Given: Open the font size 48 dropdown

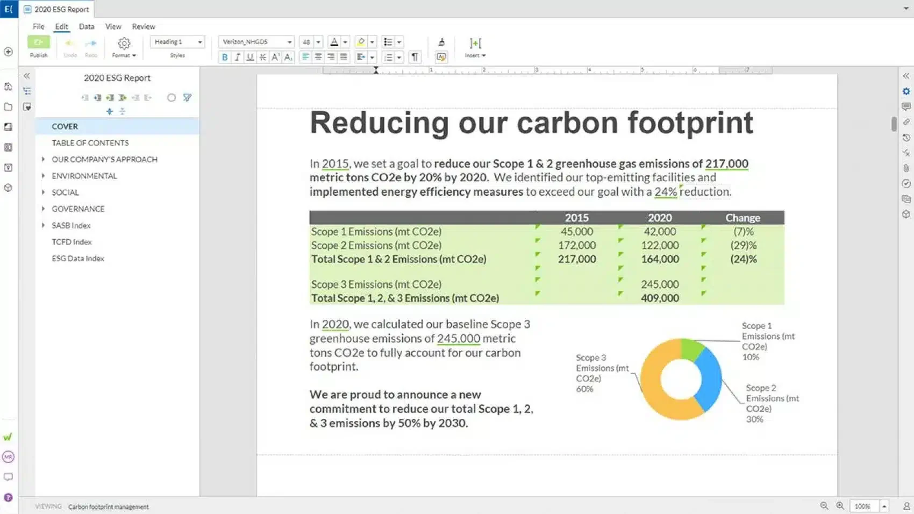Looking at the screenshot, I should 318,42.
